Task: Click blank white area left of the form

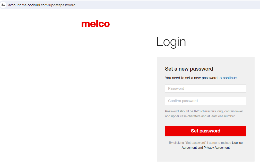Action: click(77, 103)
